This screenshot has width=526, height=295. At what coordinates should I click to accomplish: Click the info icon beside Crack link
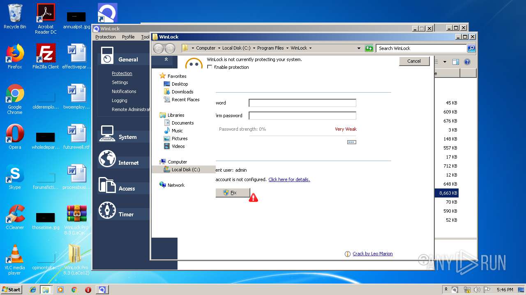[348, 254]
